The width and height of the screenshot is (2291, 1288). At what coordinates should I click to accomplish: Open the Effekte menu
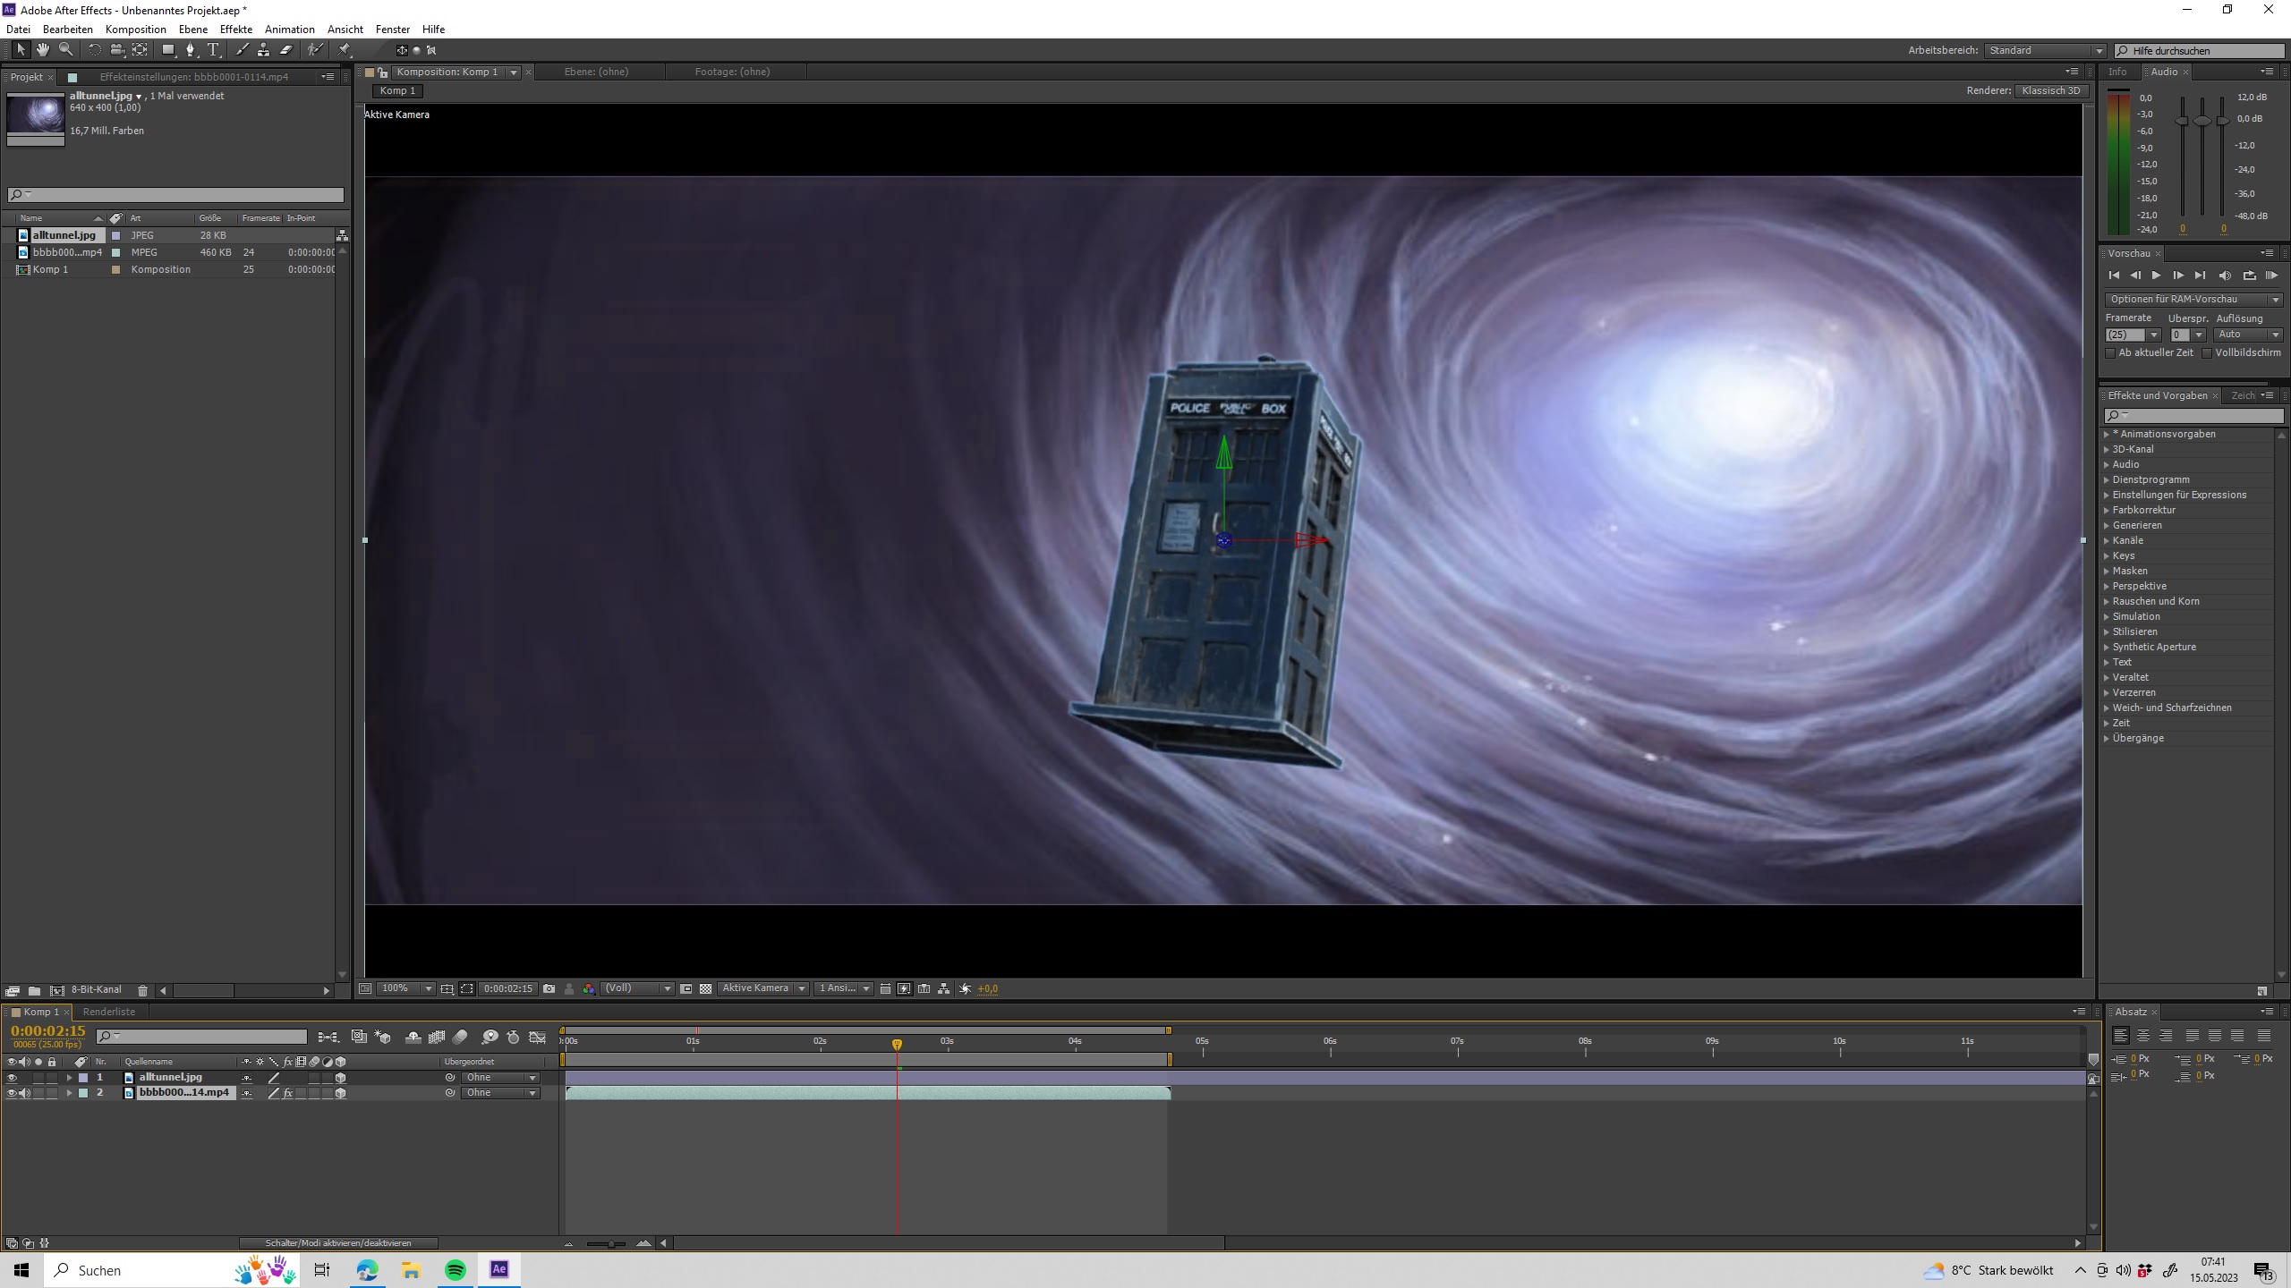pyautogui.click(x=236, y=30)
